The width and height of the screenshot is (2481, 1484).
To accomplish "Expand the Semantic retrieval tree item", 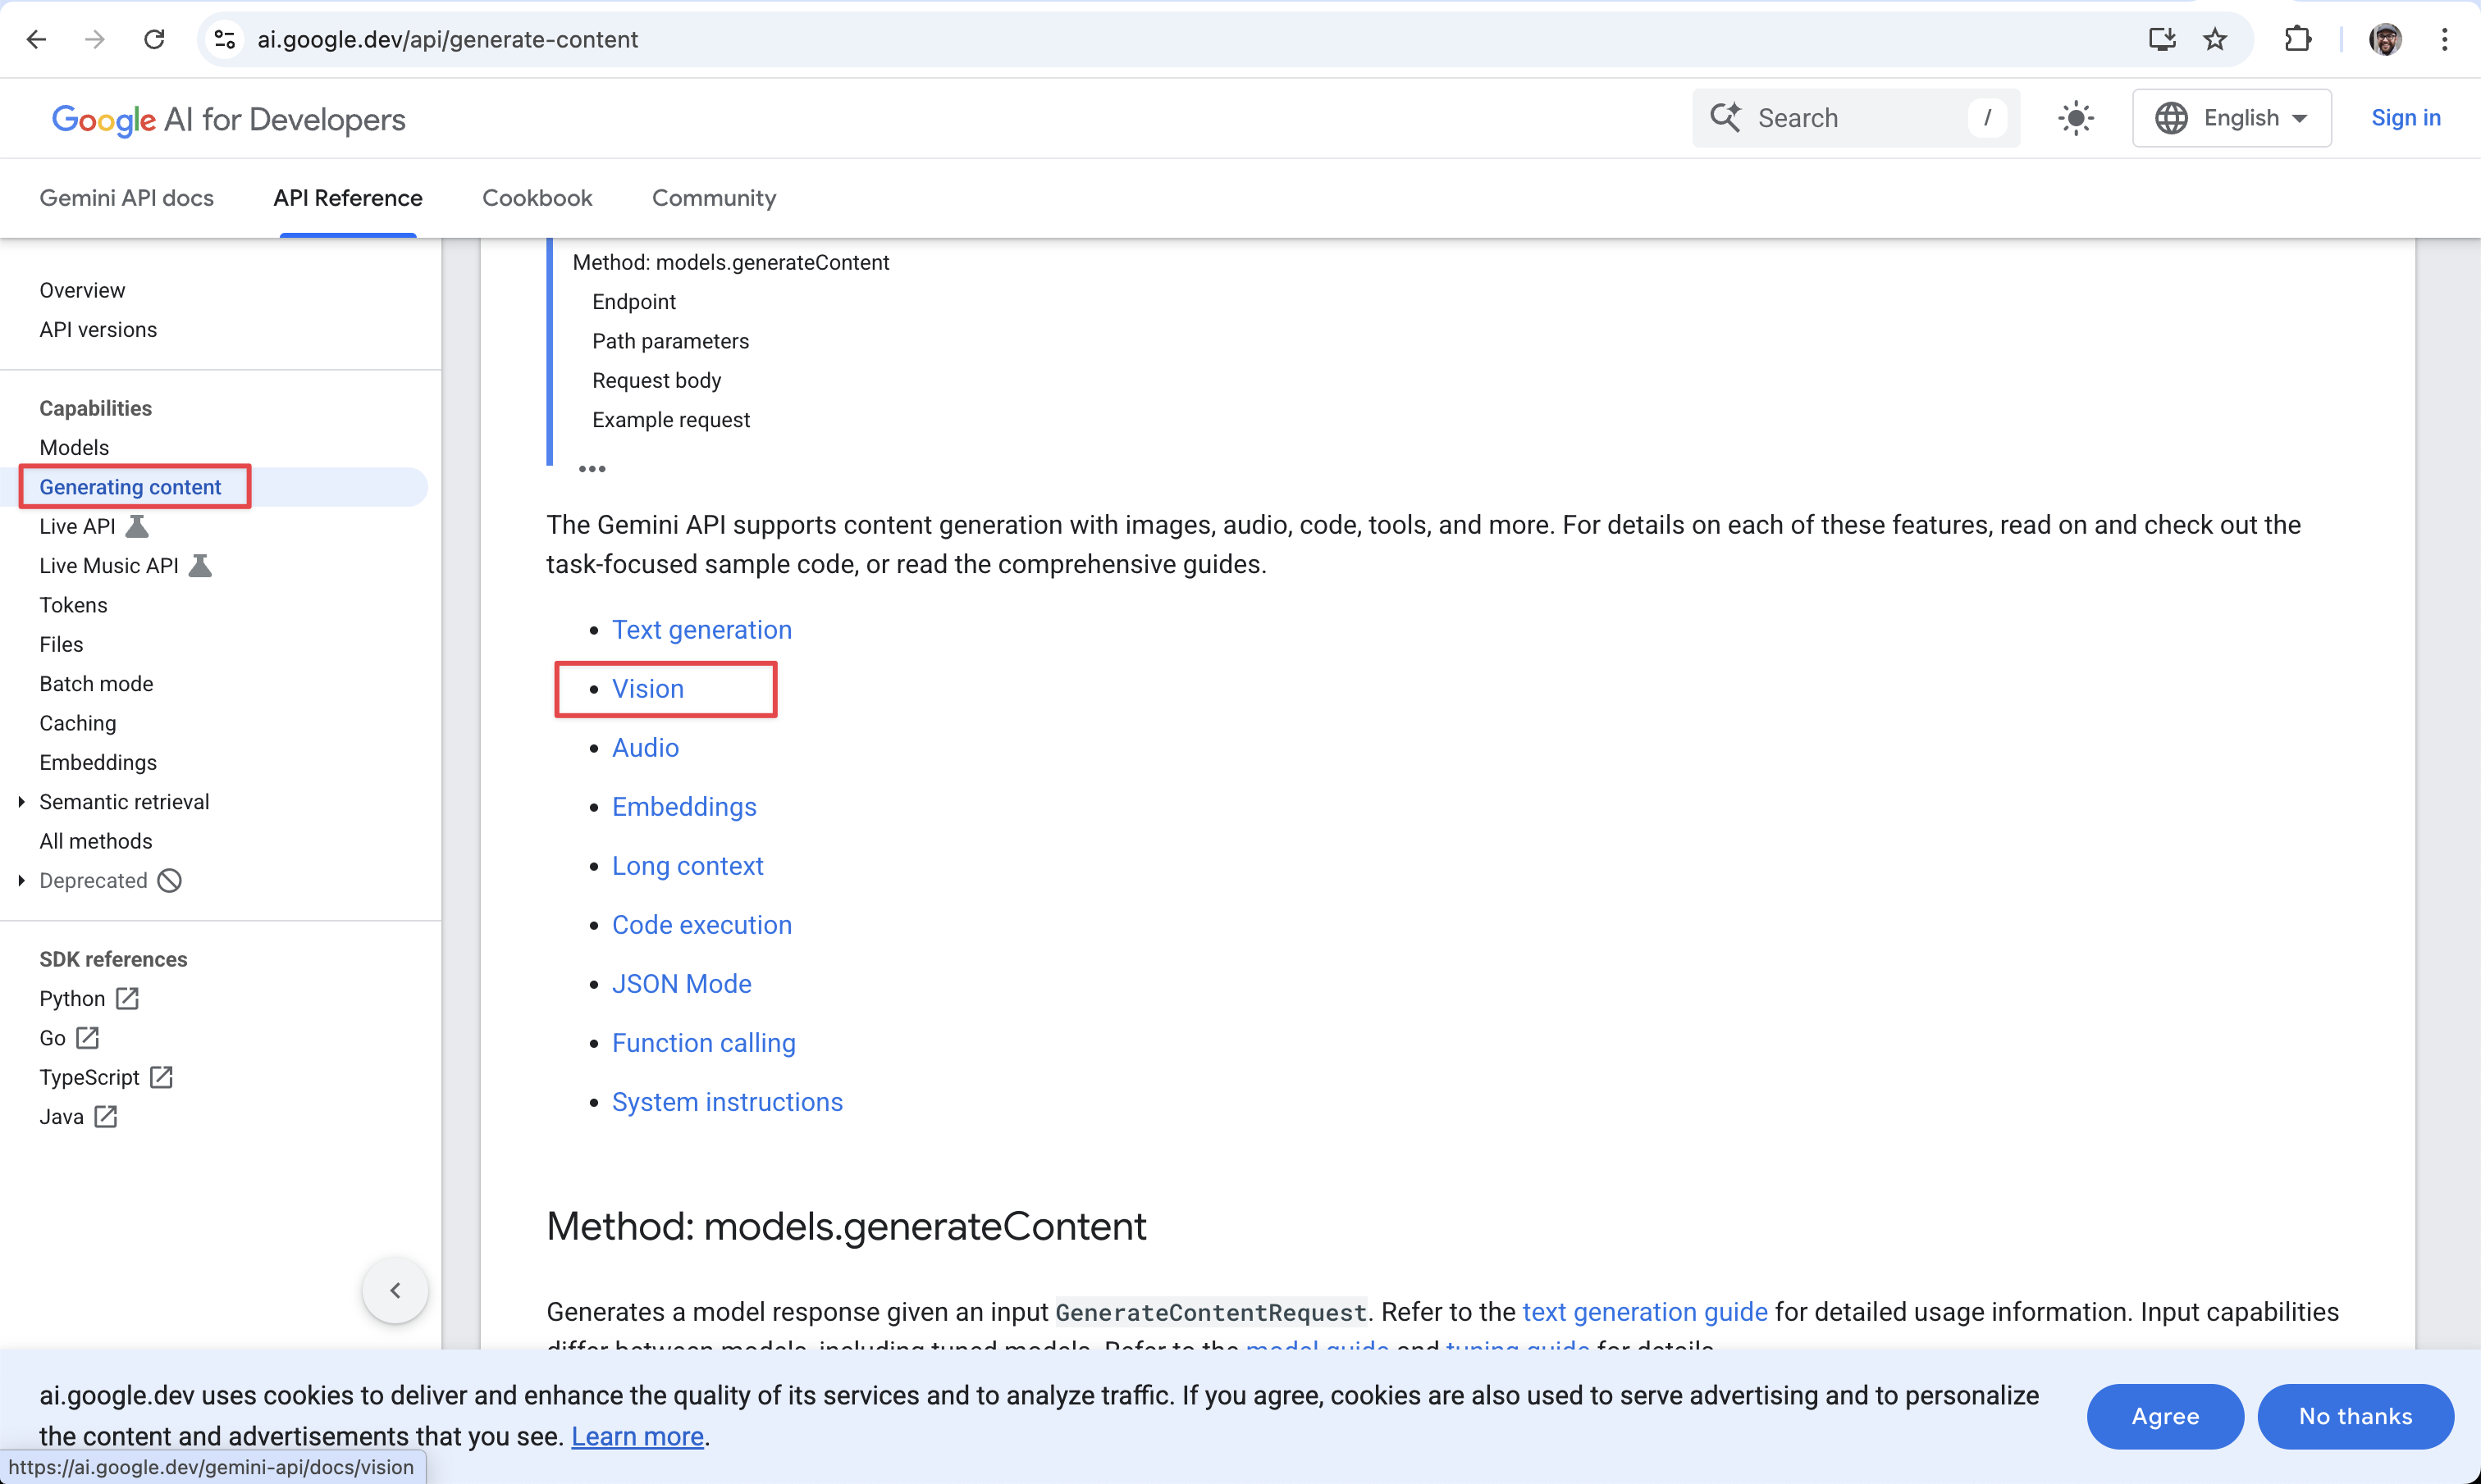I will (21, 802).
